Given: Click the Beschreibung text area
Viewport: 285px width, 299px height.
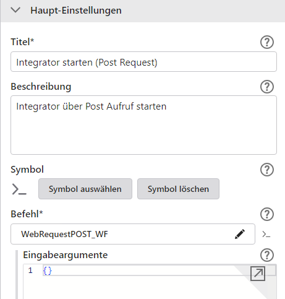Looking at the screenshot, I should coord(143,125).
